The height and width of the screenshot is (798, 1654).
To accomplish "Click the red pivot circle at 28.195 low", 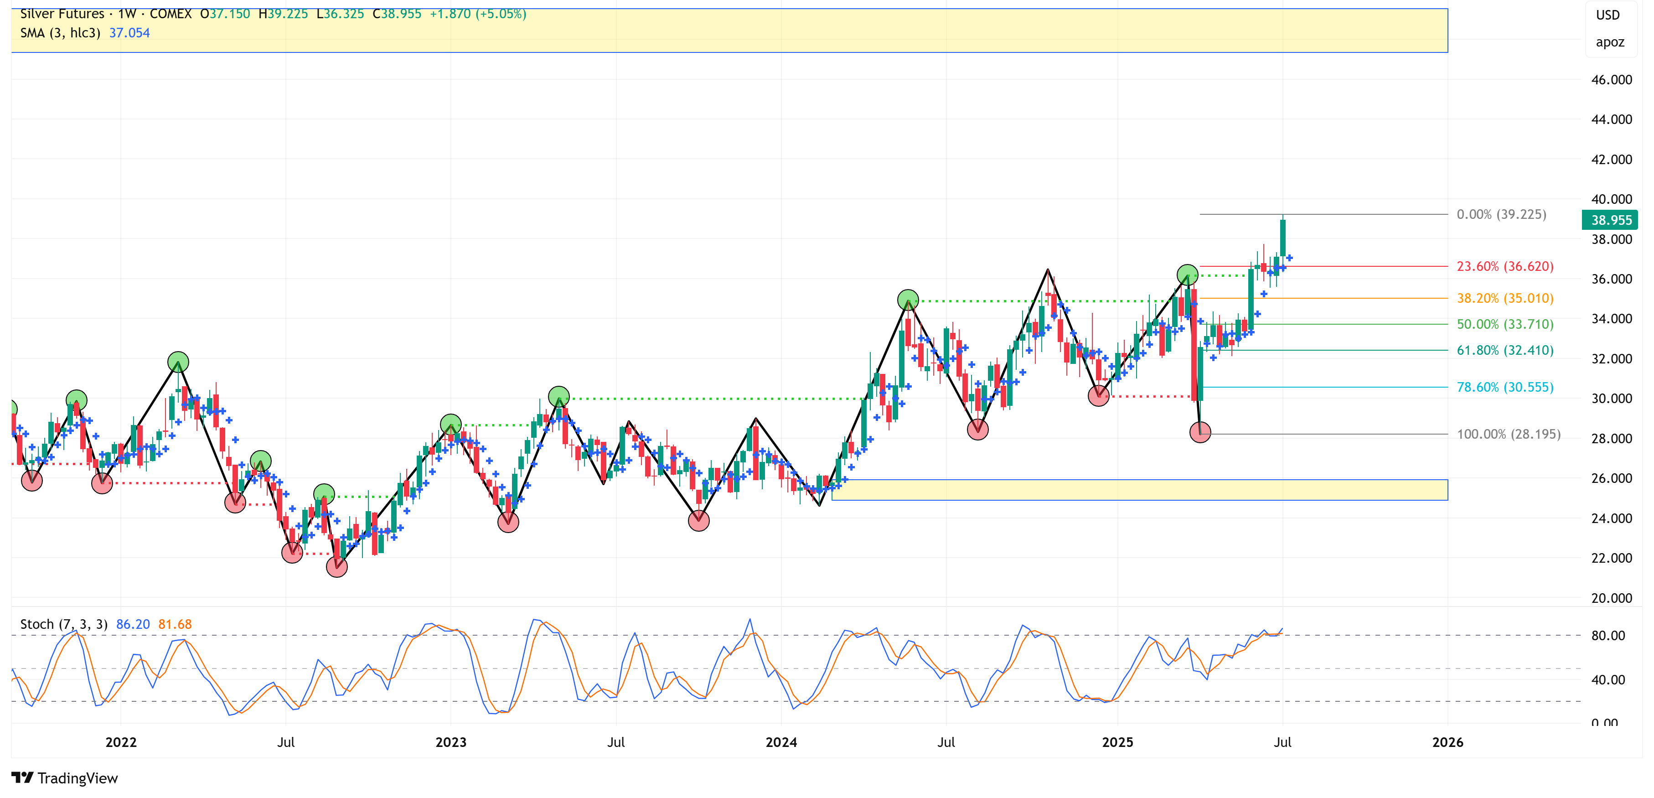I will 1200,432.
